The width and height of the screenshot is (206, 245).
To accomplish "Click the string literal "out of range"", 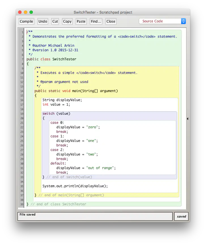I will (100, 168).
